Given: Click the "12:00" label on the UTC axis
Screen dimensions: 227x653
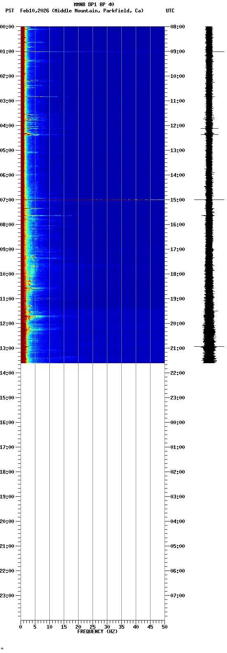Looking at the screenshot, I should coord(178,126).
